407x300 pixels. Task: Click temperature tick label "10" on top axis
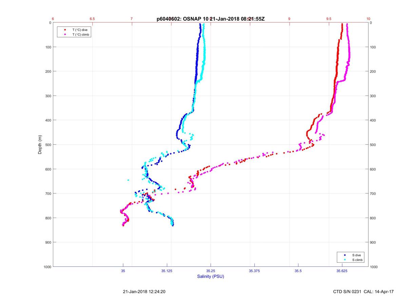tap(368, 19)
